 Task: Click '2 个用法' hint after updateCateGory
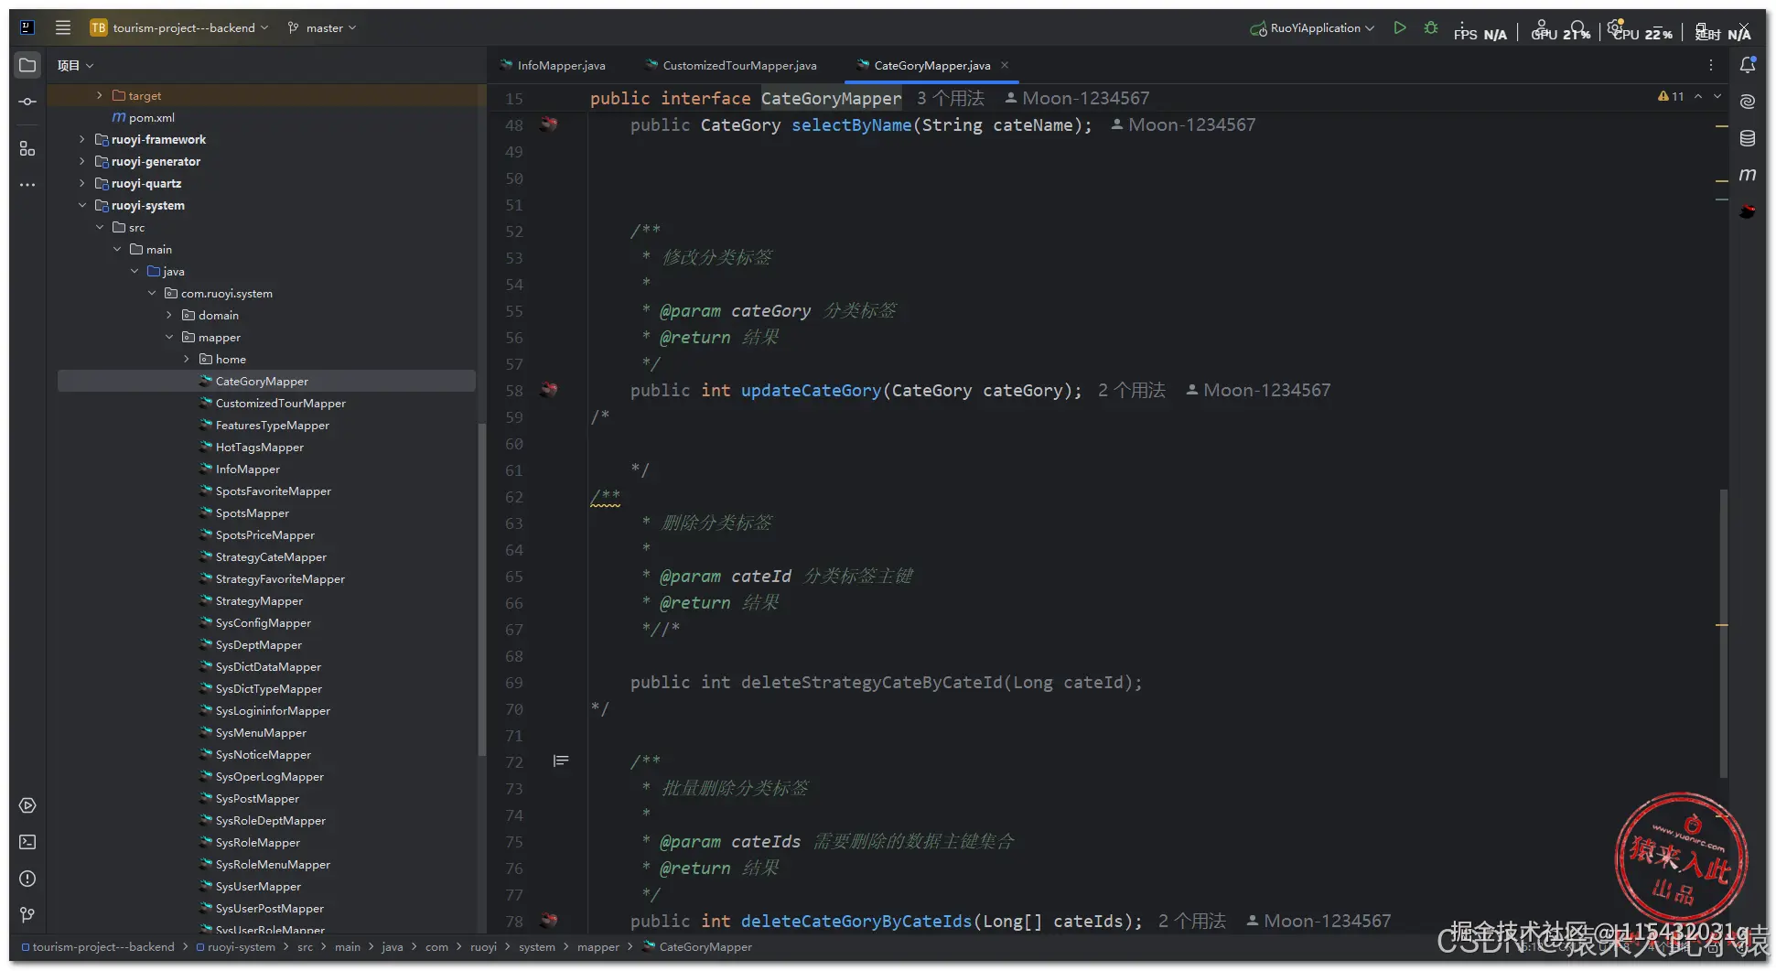[1132, 390]
